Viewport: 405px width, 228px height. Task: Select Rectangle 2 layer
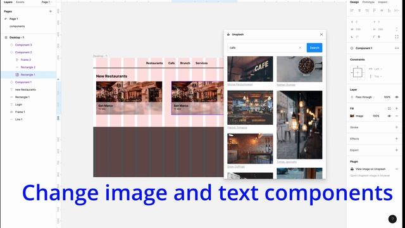click(x=28, y=67)
